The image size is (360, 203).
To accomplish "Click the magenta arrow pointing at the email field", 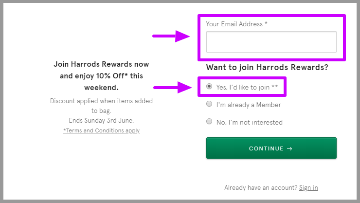I will point(171,36).
